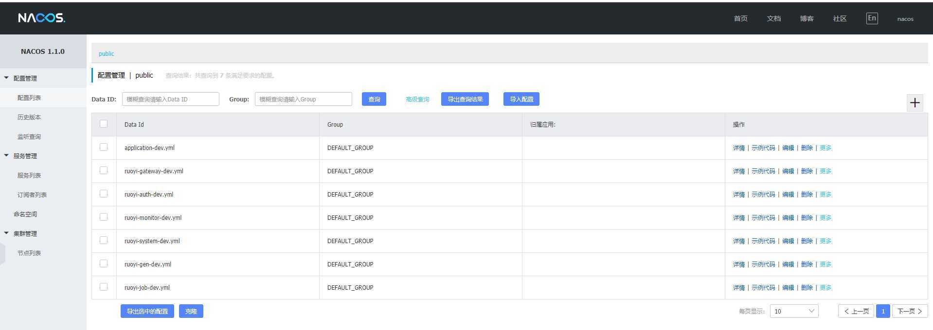Open 更多 for ruoyi-gateway-dev.yml
The height and width of the screenshot is (330, 933).
[x=825, y=171]
